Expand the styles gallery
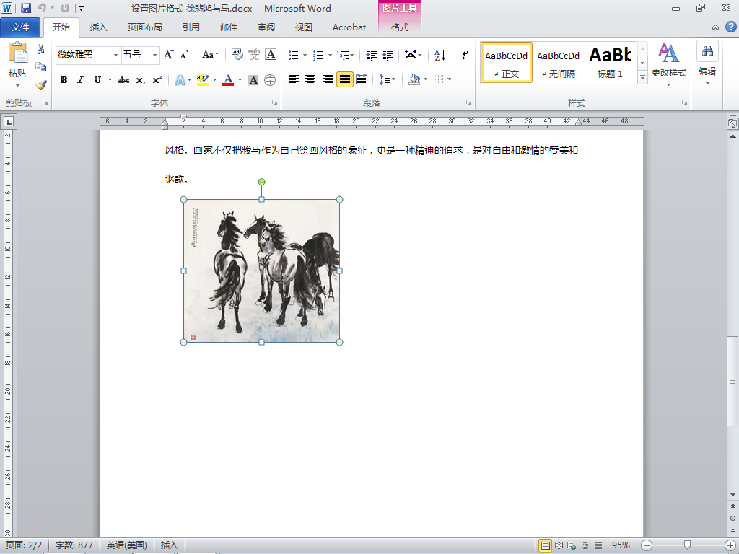This screenshot has height=554, width=739. (642, 77)
